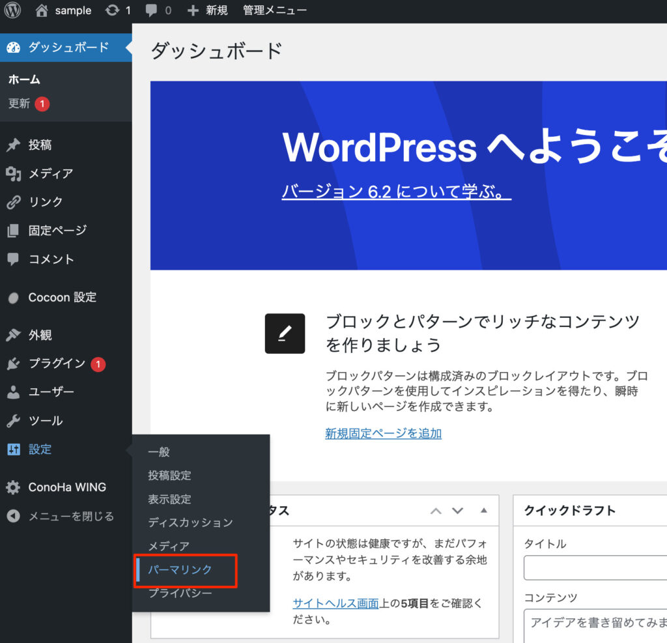Open 管理メニュー in the admin bar
The width and height of the screenshot is (667, 643).
[x=274, y=10]
